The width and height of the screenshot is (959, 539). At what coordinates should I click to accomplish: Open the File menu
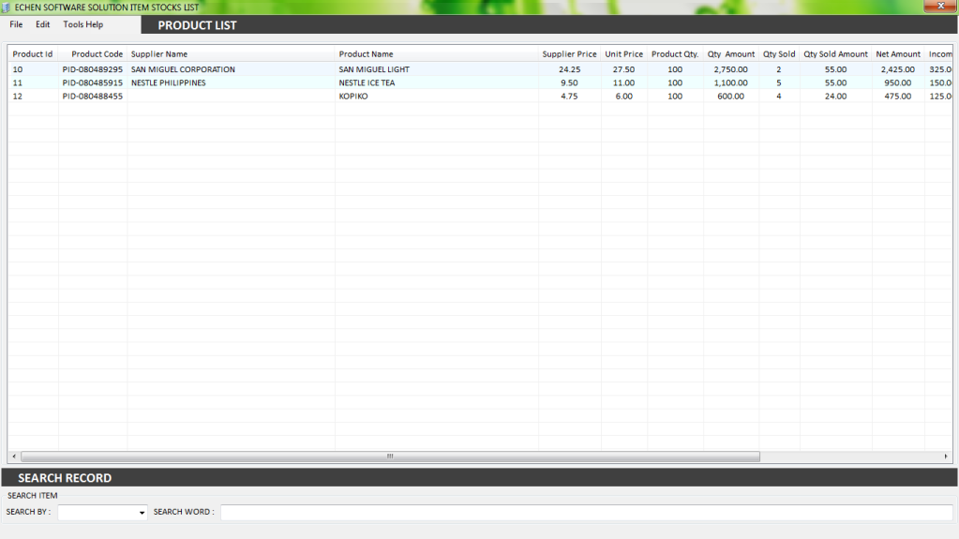point(16,24)
